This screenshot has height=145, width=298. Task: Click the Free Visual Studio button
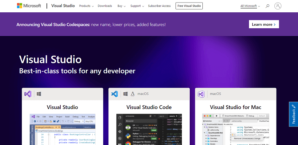point(189,6)
